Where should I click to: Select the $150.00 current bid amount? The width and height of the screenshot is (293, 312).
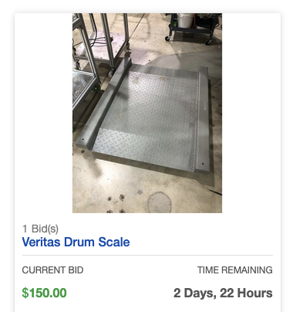[x=44, y=293]
